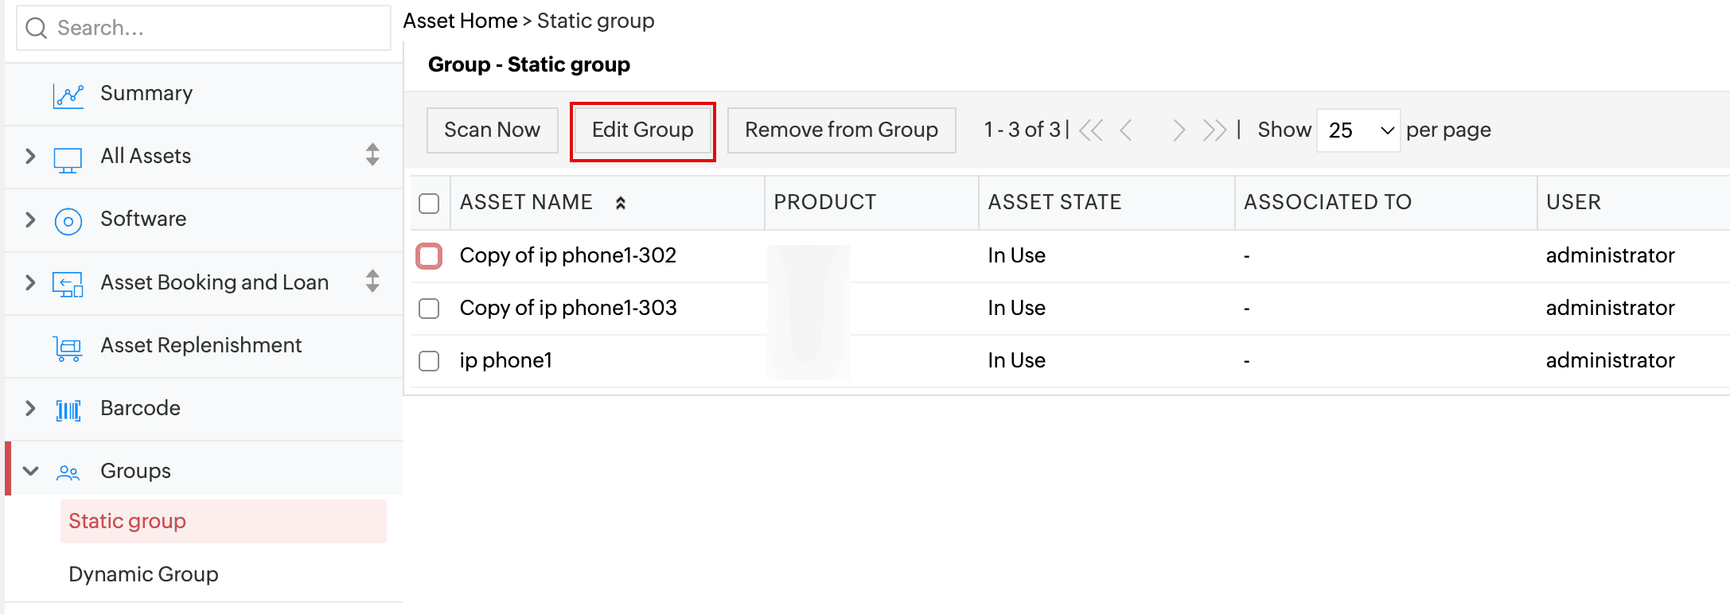
Task: Click into the Search input field
Action: click(215, 29)
